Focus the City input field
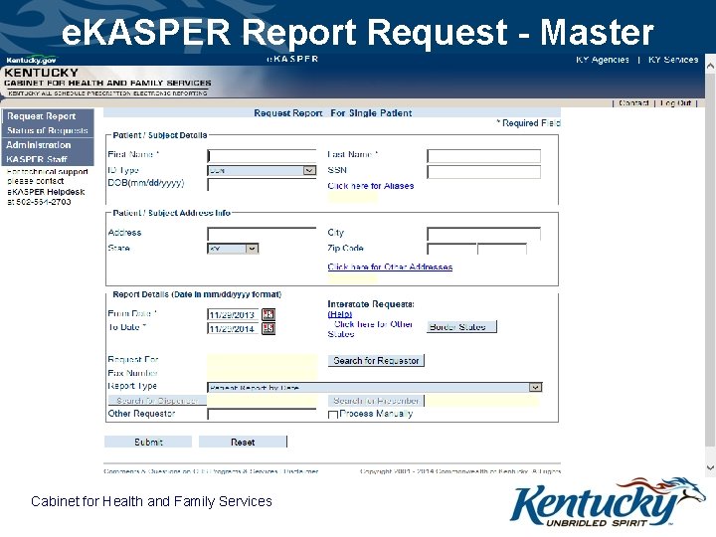Screen dimensions: 716x537 coord(483,235)
